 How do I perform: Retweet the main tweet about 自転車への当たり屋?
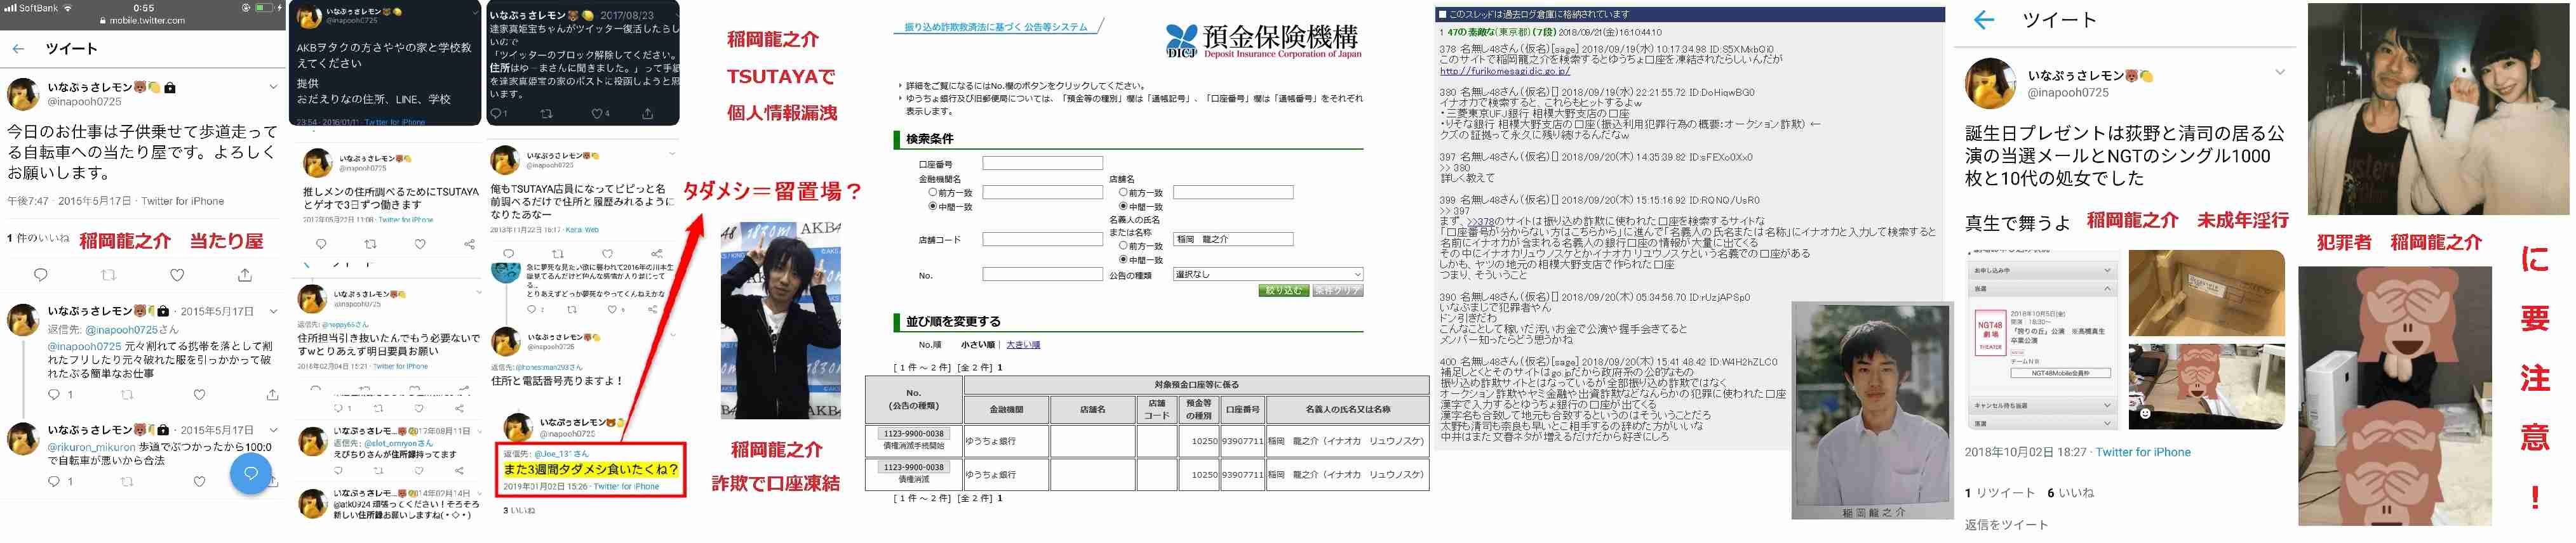coord(109,275)
